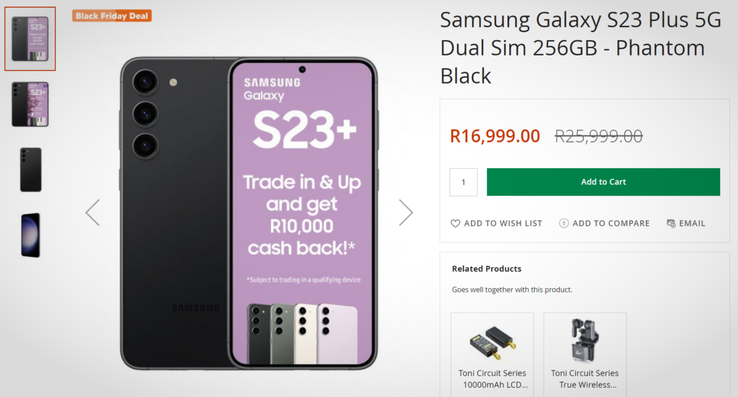
Task: Click the quantity input field
Action: [463, 182]
